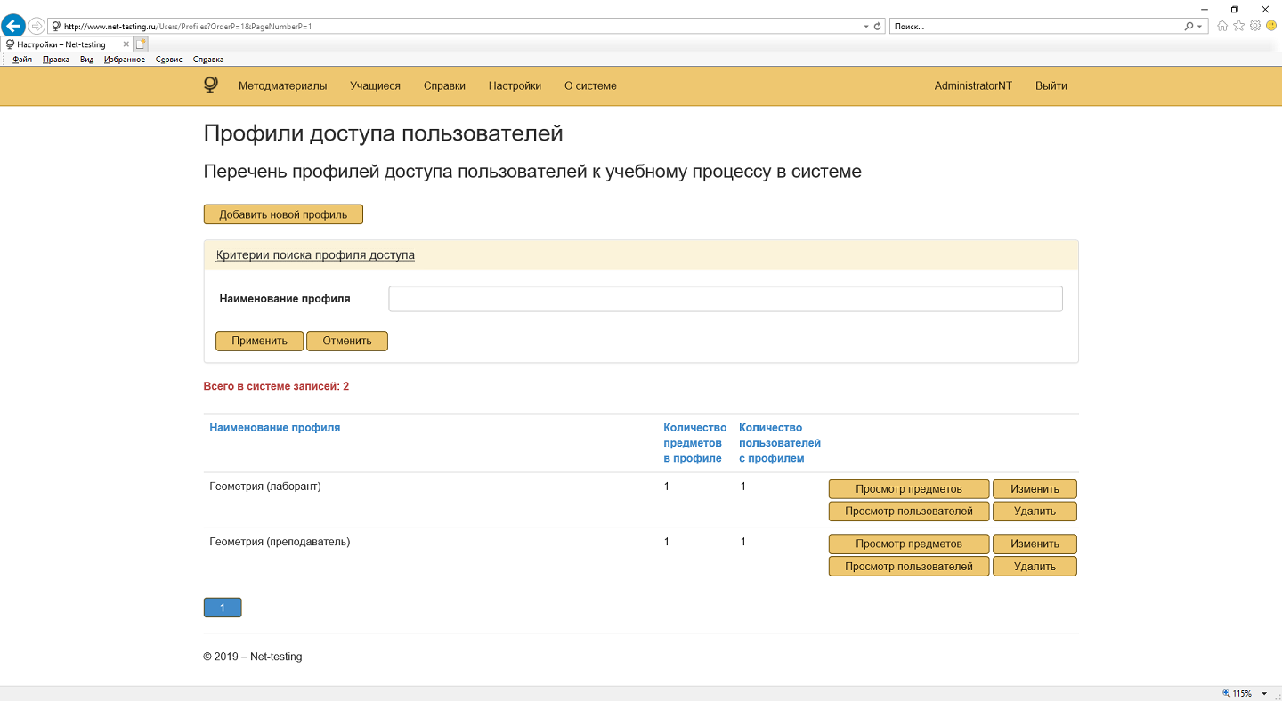Click Геометрия (лаборант) row name
1282x701 pixels.
tap(265, 487)
